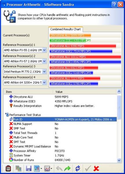125x174 pixels.
Task: Click the green forward arrow icon
Action: click(67, 168)
